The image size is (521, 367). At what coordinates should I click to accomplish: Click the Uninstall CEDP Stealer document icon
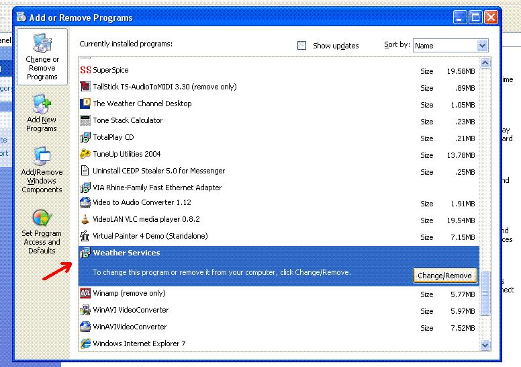point(85,171)
